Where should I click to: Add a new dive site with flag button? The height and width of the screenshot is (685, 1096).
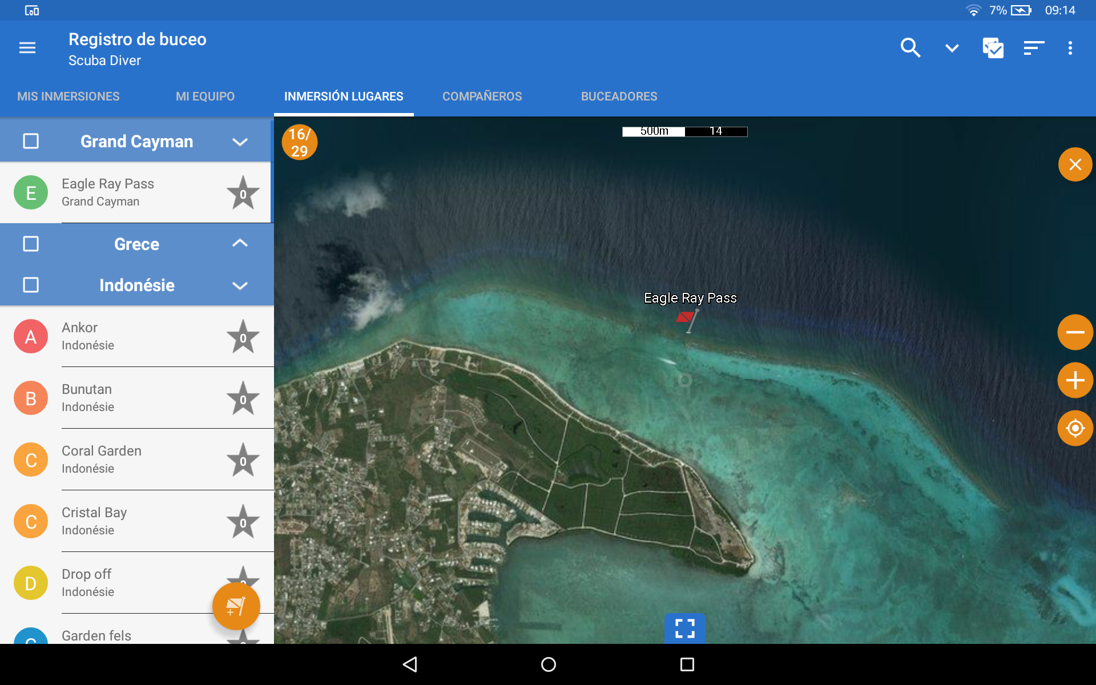coord(236,606)
